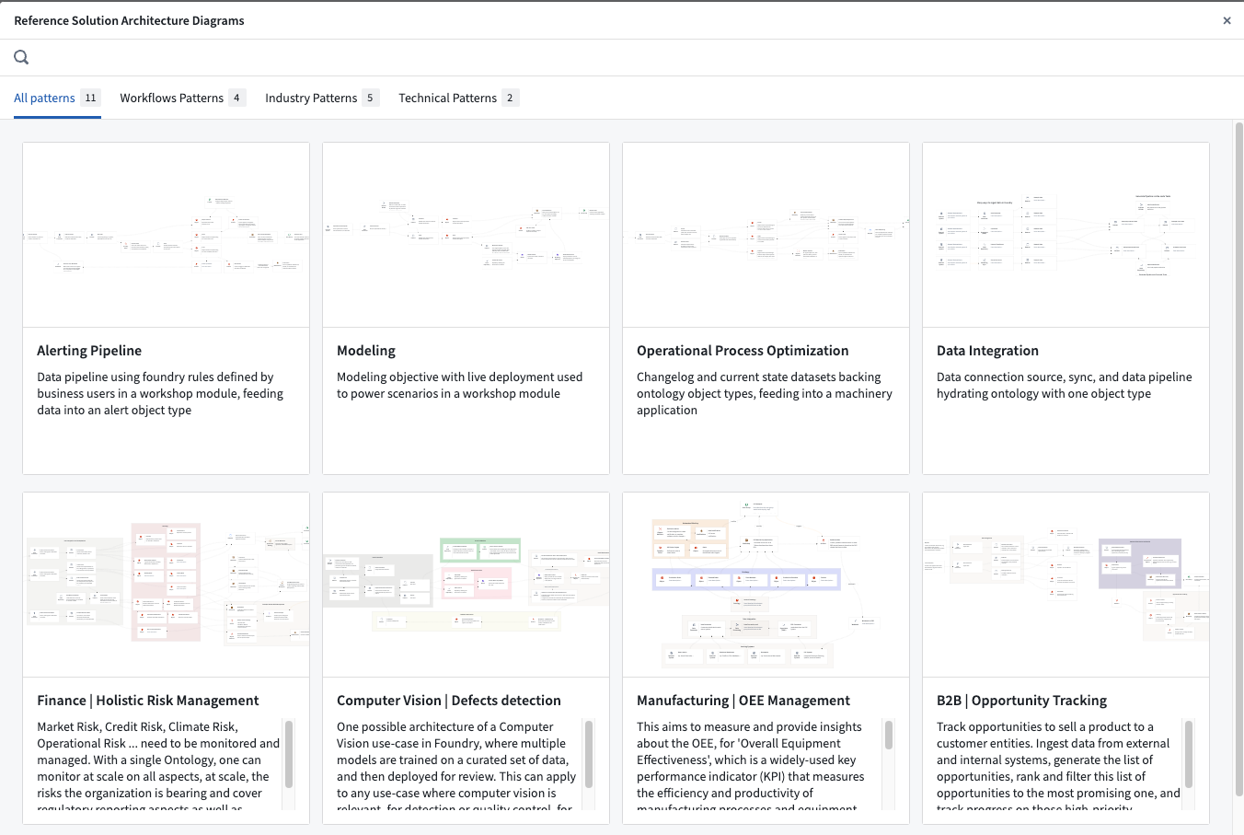Click the Computer Vision use-case description text
This screenshot has height=835, width=1244.
[x=457, y=766]
